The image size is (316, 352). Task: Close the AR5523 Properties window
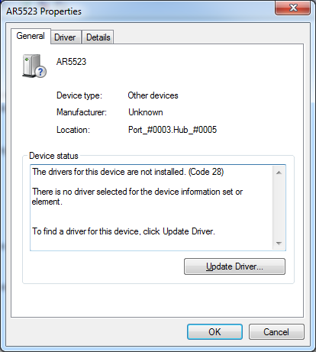(x=293, y=8)
